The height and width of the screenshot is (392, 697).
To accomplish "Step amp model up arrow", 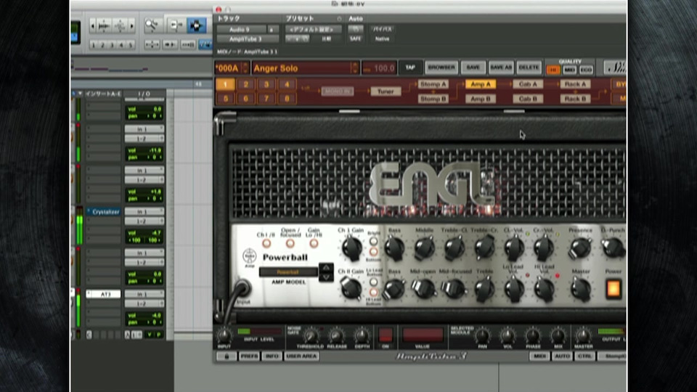I will tap(326, 267).
